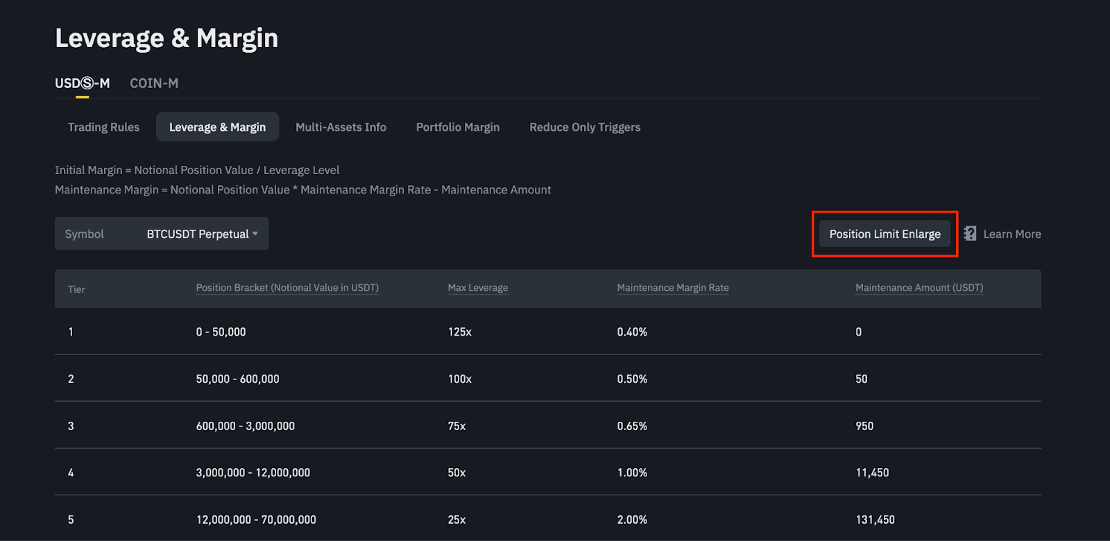This screenshot has height=541, width=1110.
Task: Click the Learn More book icon
Action: [x=970, y=234]
